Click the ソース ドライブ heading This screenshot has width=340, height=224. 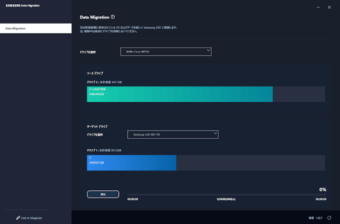coord(95,73)
